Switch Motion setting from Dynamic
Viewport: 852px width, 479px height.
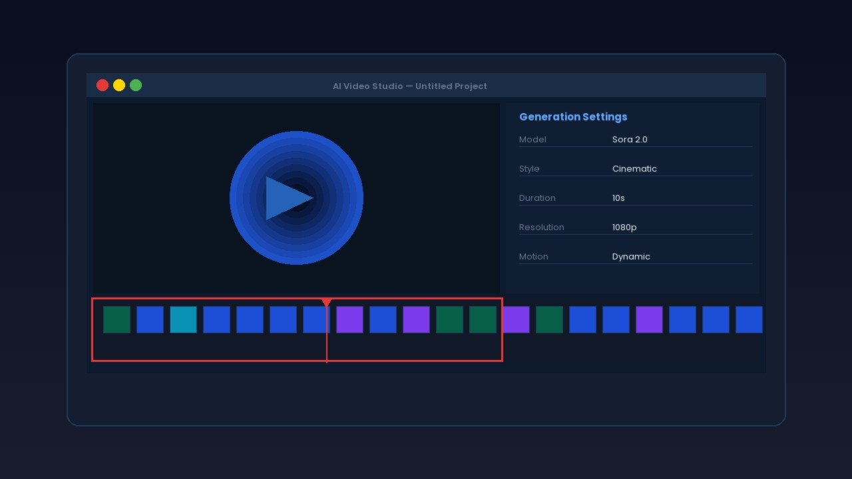pos(631,256)
